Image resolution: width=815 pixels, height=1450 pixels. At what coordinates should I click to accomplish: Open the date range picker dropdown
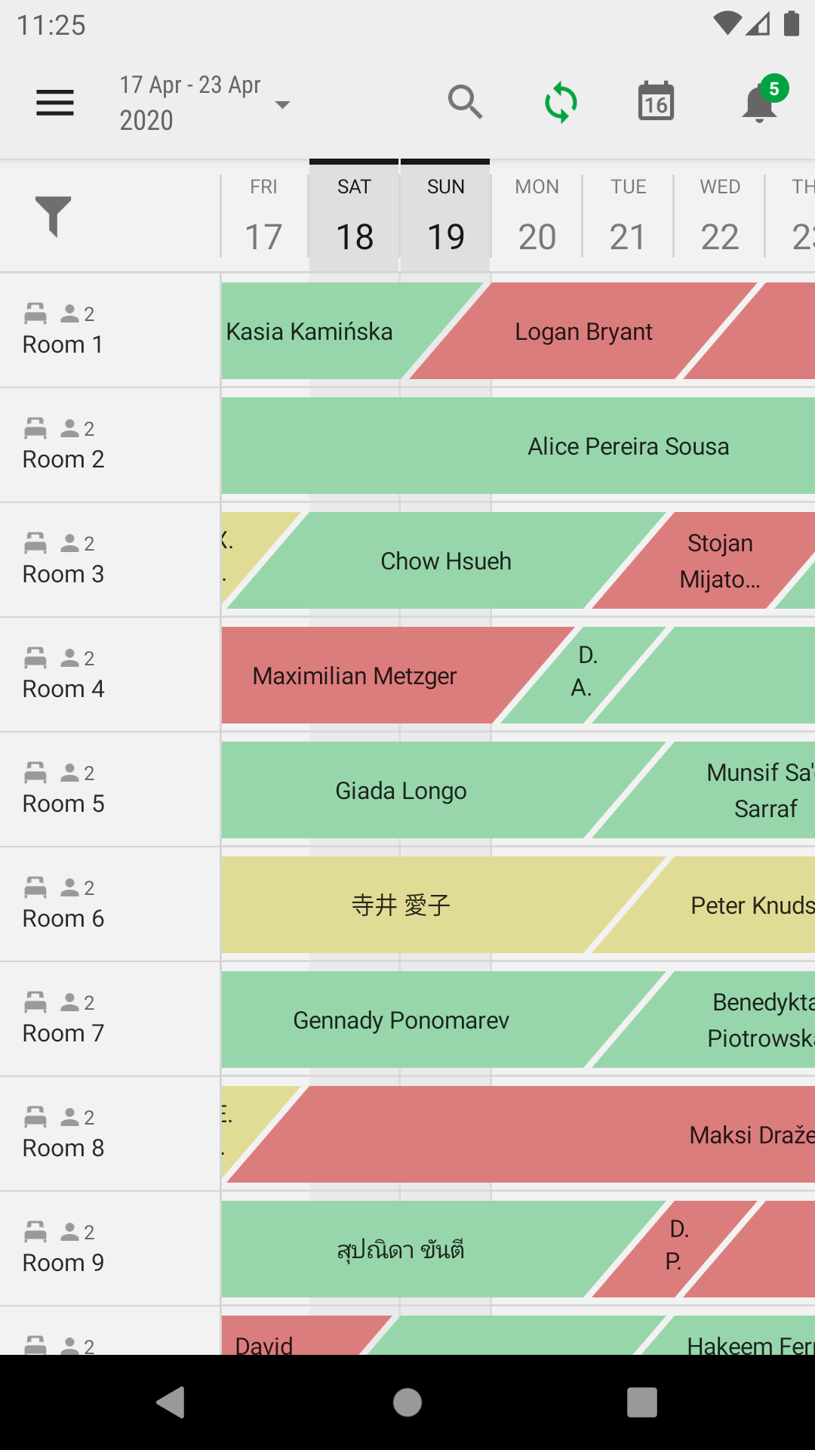click(204, 102)
